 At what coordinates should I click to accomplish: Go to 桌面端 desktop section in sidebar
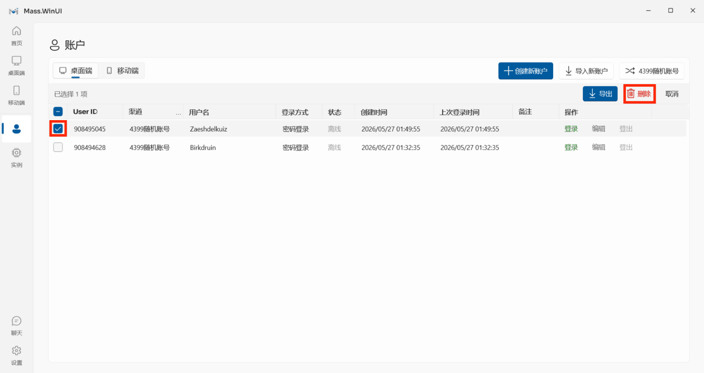click(x=16, y=66)
